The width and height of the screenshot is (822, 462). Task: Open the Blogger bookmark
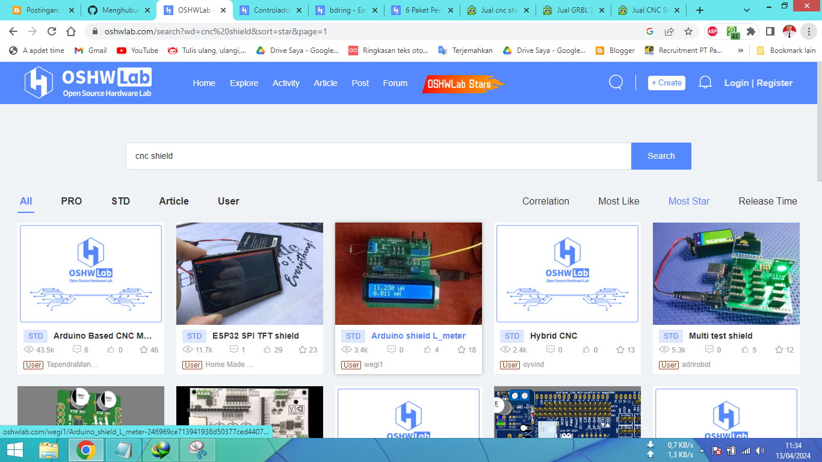tap(615, 51)
